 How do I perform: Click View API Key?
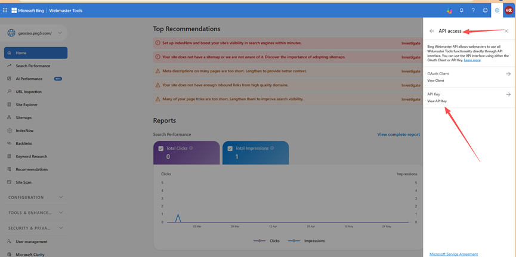pyautogui.click(x=437, y=101)
